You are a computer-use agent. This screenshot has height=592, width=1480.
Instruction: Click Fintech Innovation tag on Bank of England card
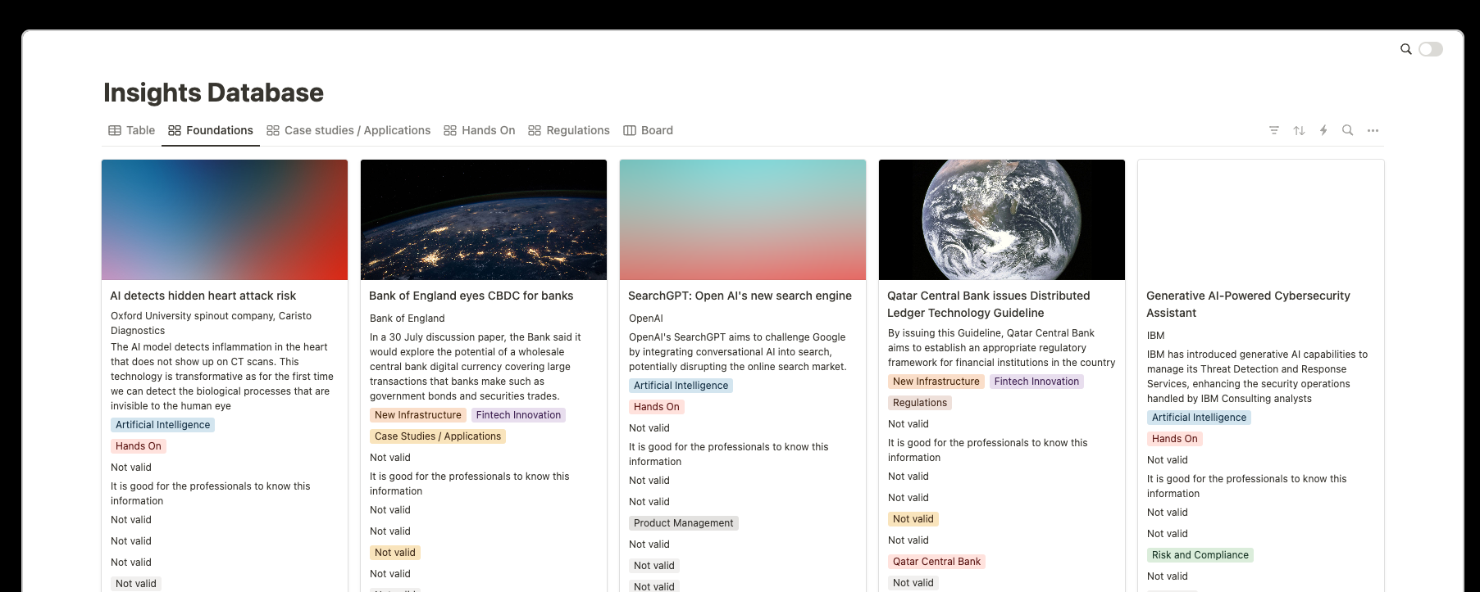point(519,415)
